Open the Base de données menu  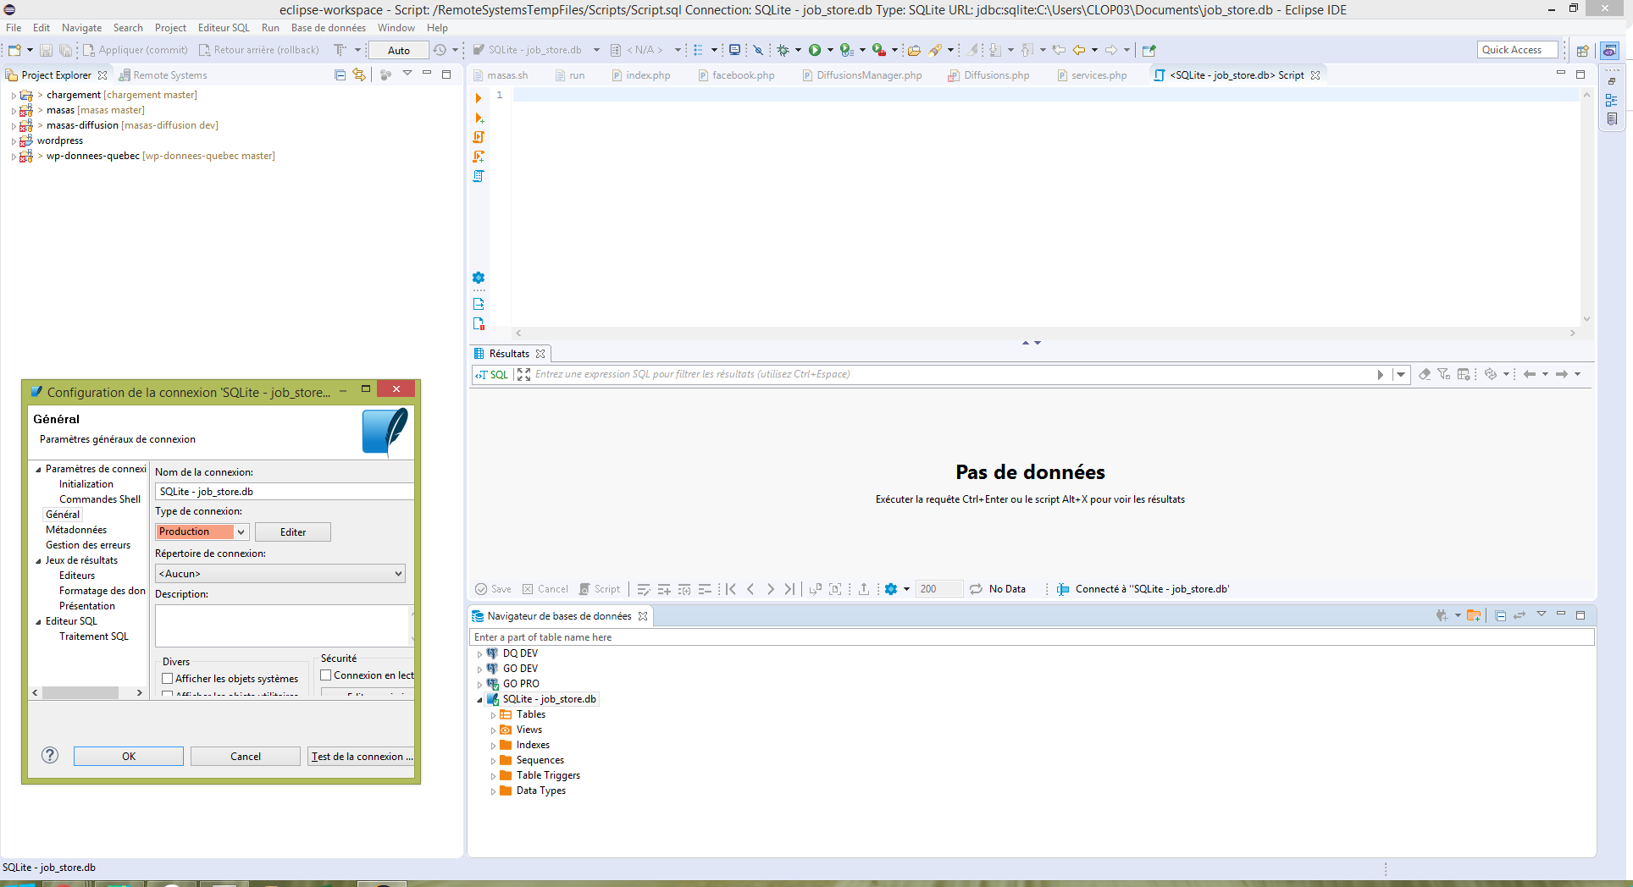tap(329, 28)
